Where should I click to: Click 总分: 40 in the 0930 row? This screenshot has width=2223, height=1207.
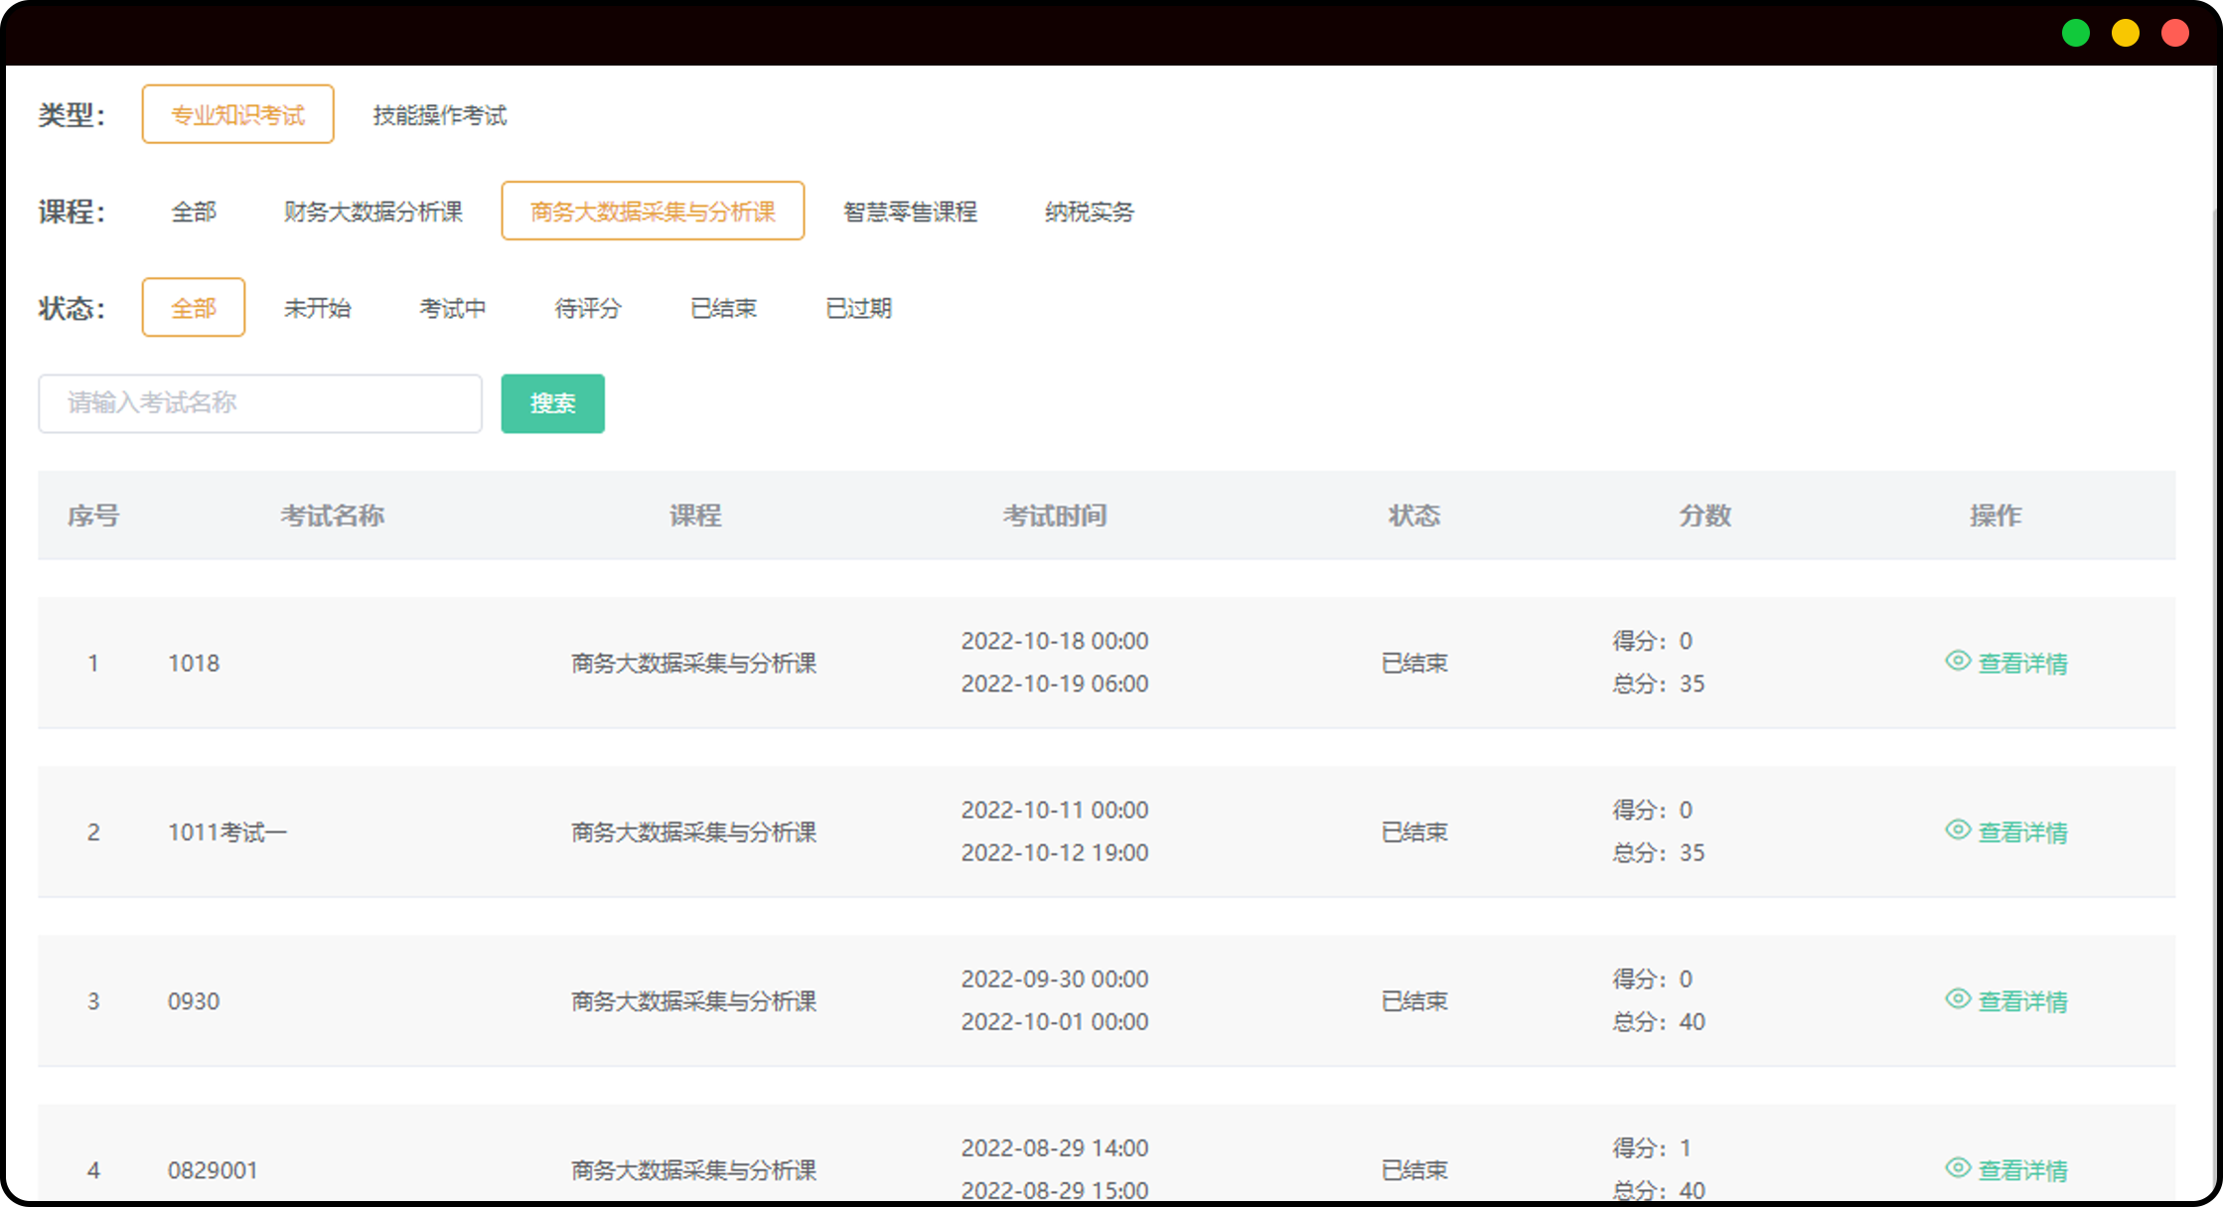(x=1658, y=1021)
